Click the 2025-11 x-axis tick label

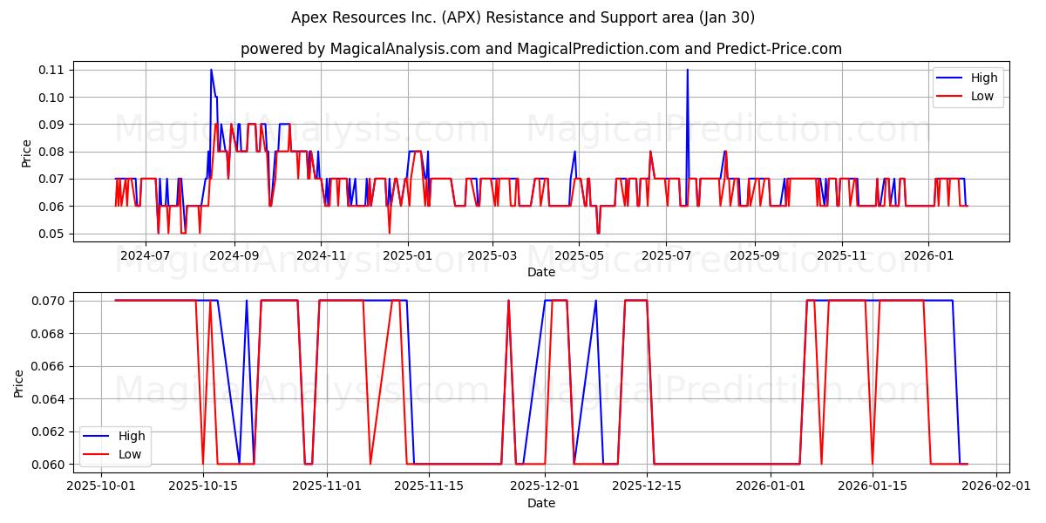(842, 256)
